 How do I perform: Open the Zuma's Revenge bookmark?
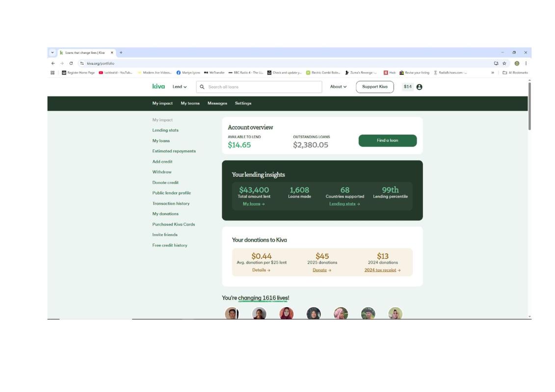361,73
